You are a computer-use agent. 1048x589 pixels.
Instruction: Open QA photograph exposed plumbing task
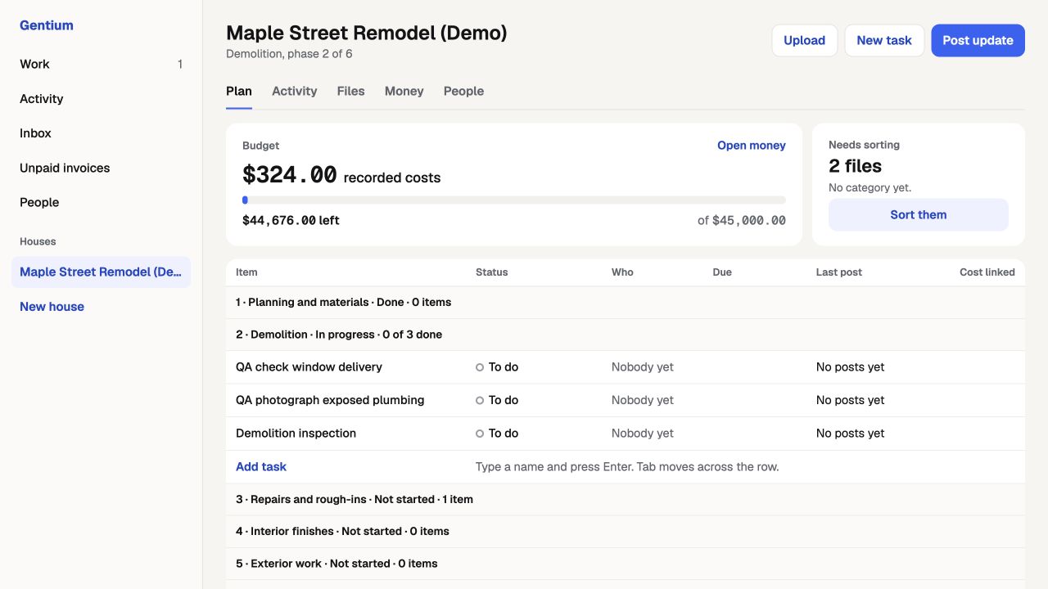point(330,400)
